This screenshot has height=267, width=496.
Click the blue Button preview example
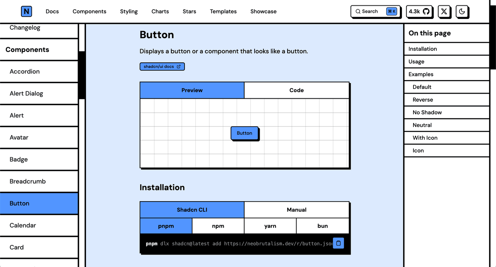245,133
